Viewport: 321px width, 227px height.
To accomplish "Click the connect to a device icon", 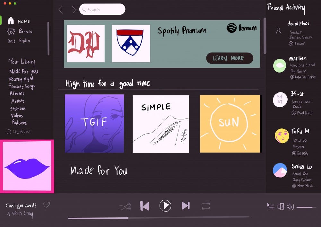I will click(x=281, y=206).
